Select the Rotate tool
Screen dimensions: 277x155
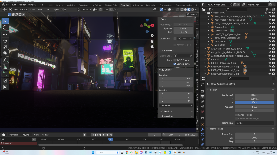[x=5, y=41]
